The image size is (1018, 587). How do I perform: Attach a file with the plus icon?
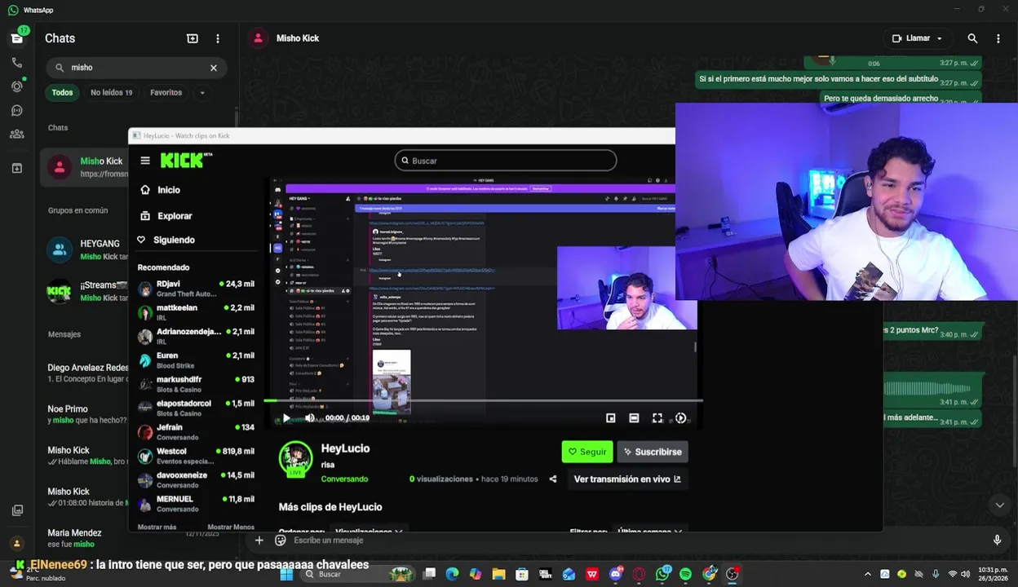pos(259,540)
